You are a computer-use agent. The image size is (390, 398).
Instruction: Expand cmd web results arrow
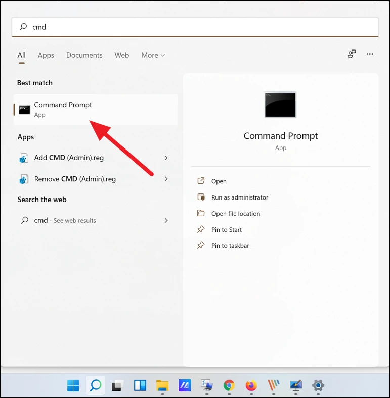click(x=166, y=220)
